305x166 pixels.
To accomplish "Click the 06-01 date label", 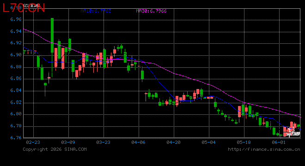I will coord(279,142).
